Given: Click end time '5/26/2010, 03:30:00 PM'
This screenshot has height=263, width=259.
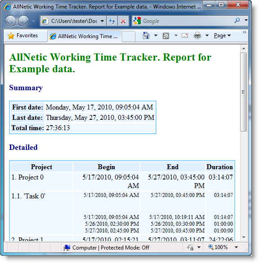Looking at the screenshot, I should (178, 224).
